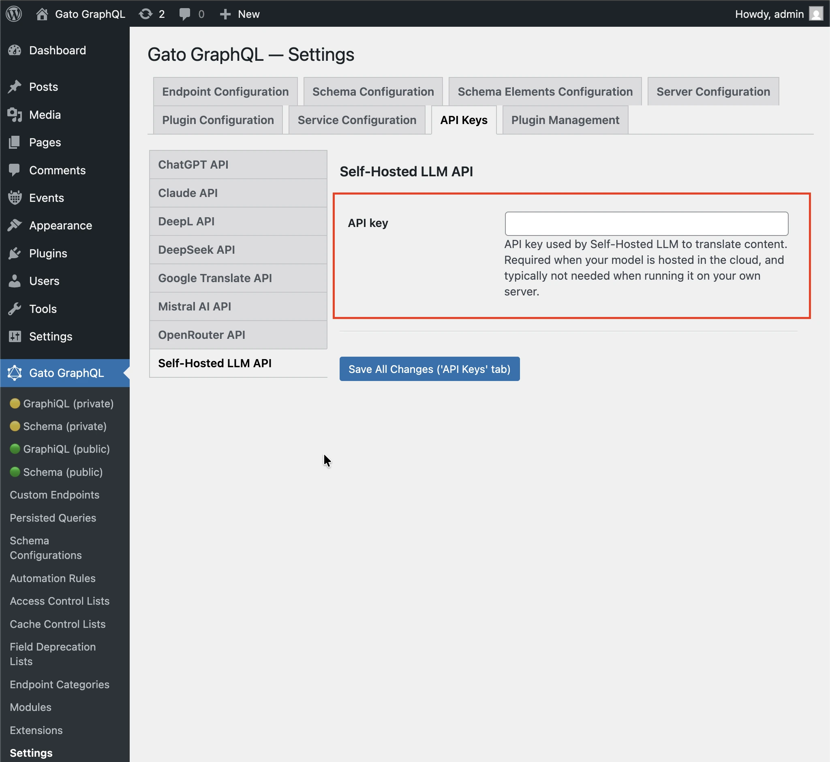The height and width of the screenshot is (762, 830).
Task: Open the updates icon showing 2 pending
Action: (x=146, y=14)
